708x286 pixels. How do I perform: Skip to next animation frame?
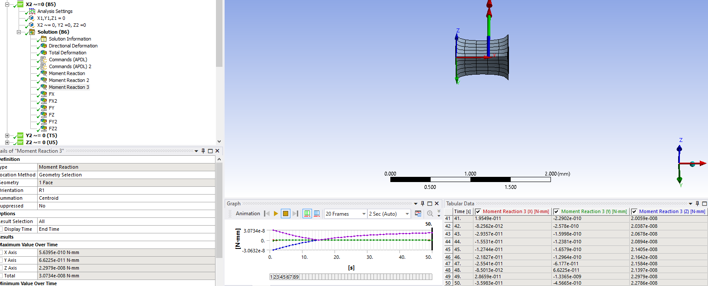(x=295, y=214)
